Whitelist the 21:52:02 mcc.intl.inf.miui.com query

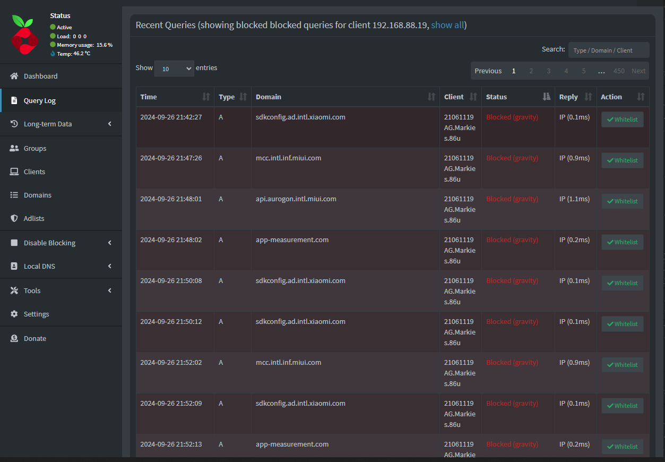[x=623, y=365]
